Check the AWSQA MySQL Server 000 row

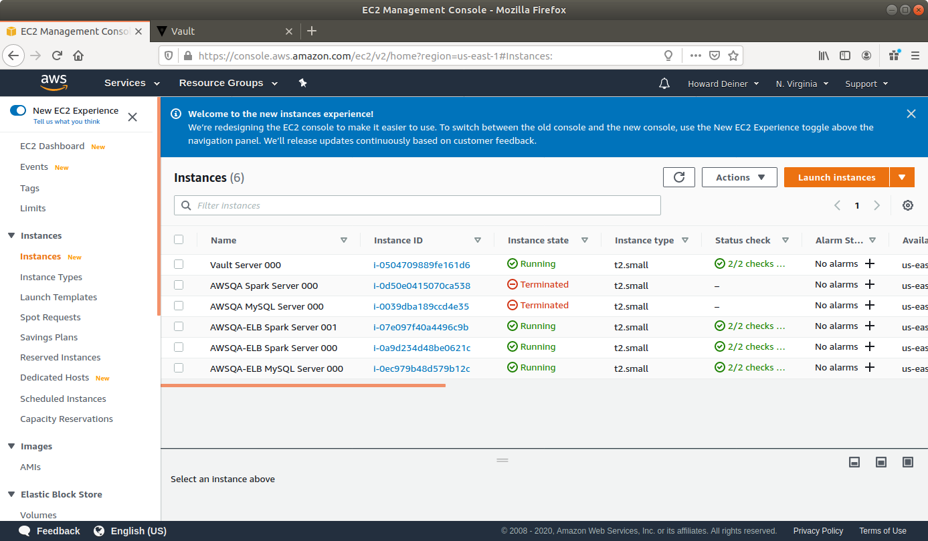pyautogui.click(x=179, y=306)
